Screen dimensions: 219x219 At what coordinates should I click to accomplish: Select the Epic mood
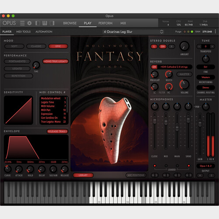click(x=58, y=46)
